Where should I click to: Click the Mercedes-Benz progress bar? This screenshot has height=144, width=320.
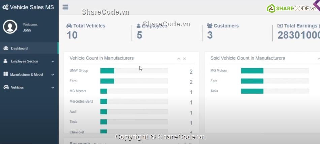134,101
